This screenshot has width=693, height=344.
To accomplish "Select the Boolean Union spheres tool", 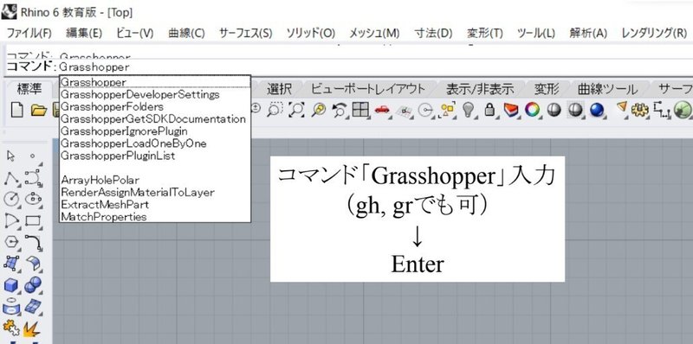I will [33, 285].
